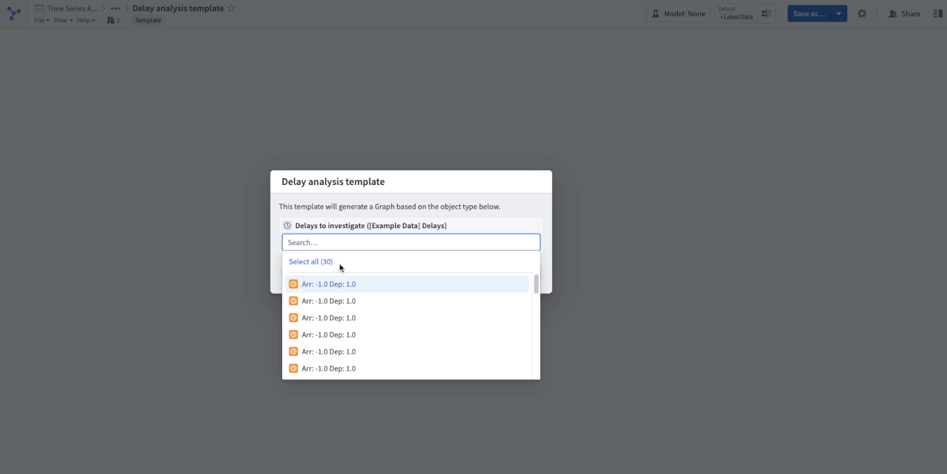Click the branch comparison icon beside Latest Data
947x474 pixels.
(x=766, y=14)
